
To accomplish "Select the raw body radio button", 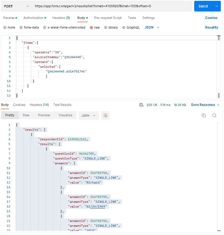I will [92, 27].
